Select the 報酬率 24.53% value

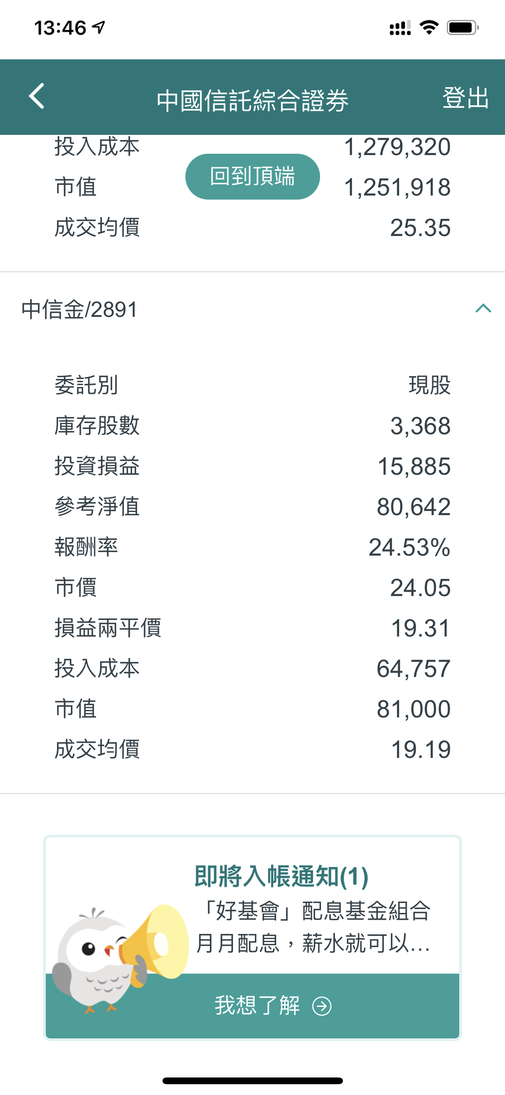tap(409, 547)
